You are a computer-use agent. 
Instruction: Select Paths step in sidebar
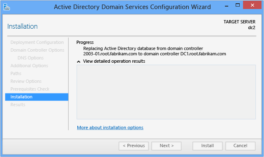16,73
